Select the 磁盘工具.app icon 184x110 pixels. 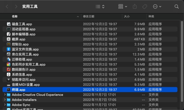point(9,24)
